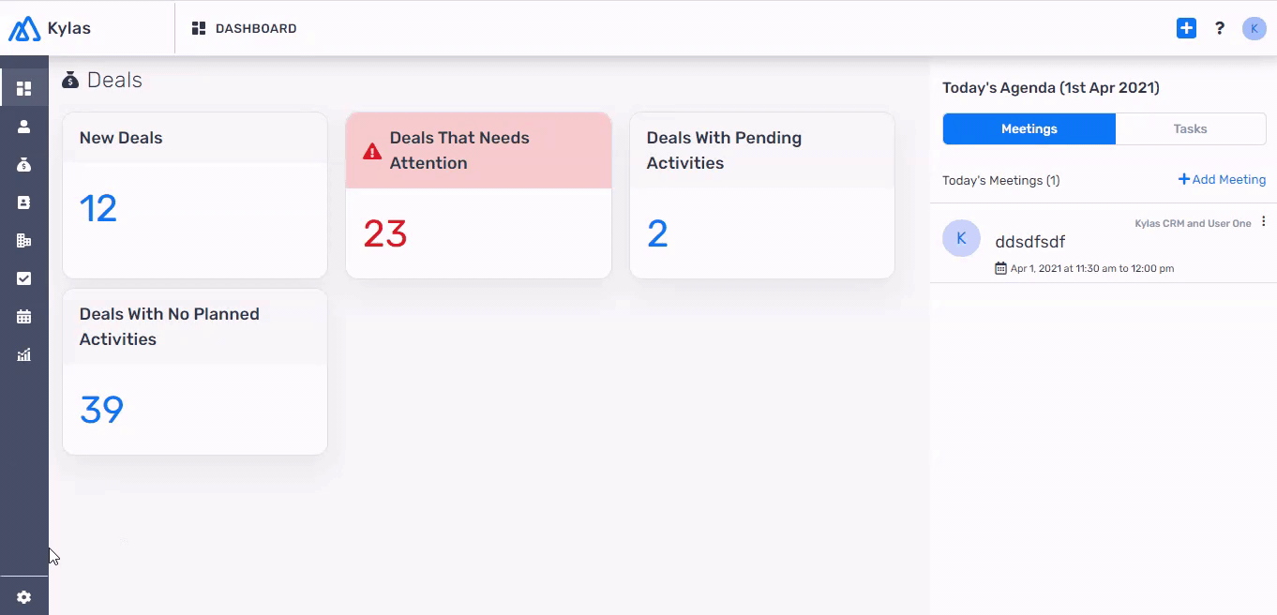Open the Companies building sidebar icon

click(x=24, y=240)
